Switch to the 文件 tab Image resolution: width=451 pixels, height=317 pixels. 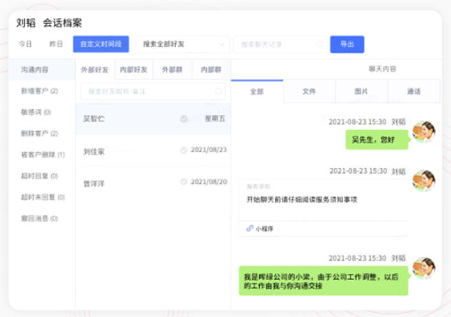(x=309, y=91)
